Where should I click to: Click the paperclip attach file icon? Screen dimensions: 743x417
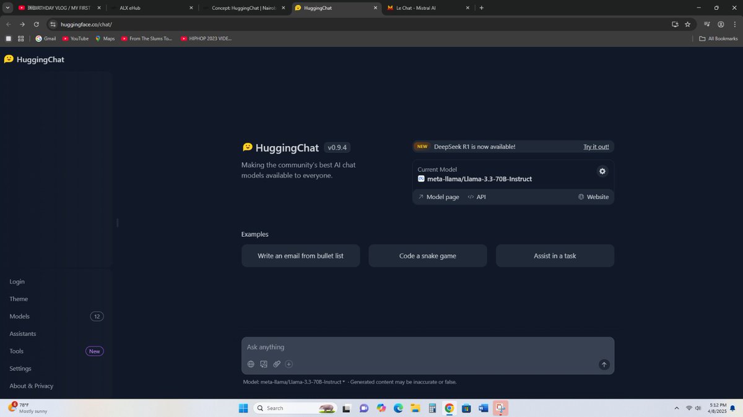point(277,364)
